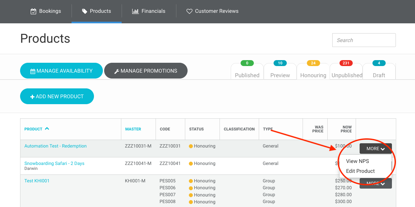Click the calendar icon on Bookings tab
This screenshot has height=207, width=415.
tap(33, 11)
